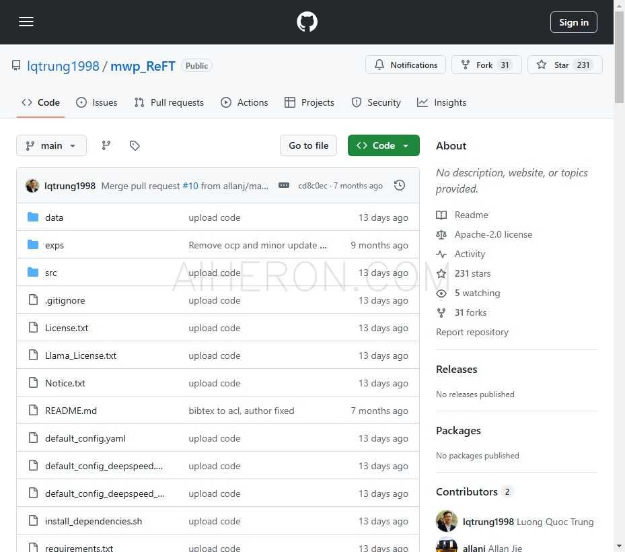Viewport: 625px width, 552px height.
Task: Open contributor lqtrung1998 Luong Quoc Trung
Action: (528, 522)
